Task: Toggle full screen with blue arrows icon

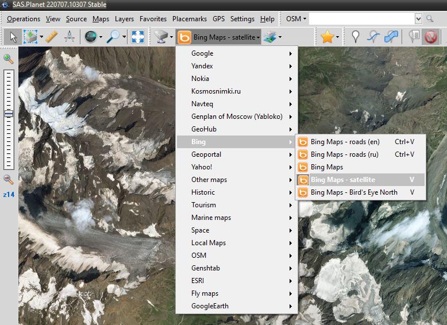Action: click(x=138, y=37)
